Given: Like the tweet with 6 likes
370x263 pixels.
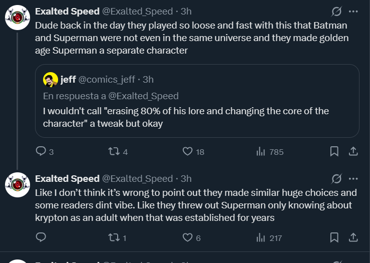Looking at the screenshot, I should point(188,238).
